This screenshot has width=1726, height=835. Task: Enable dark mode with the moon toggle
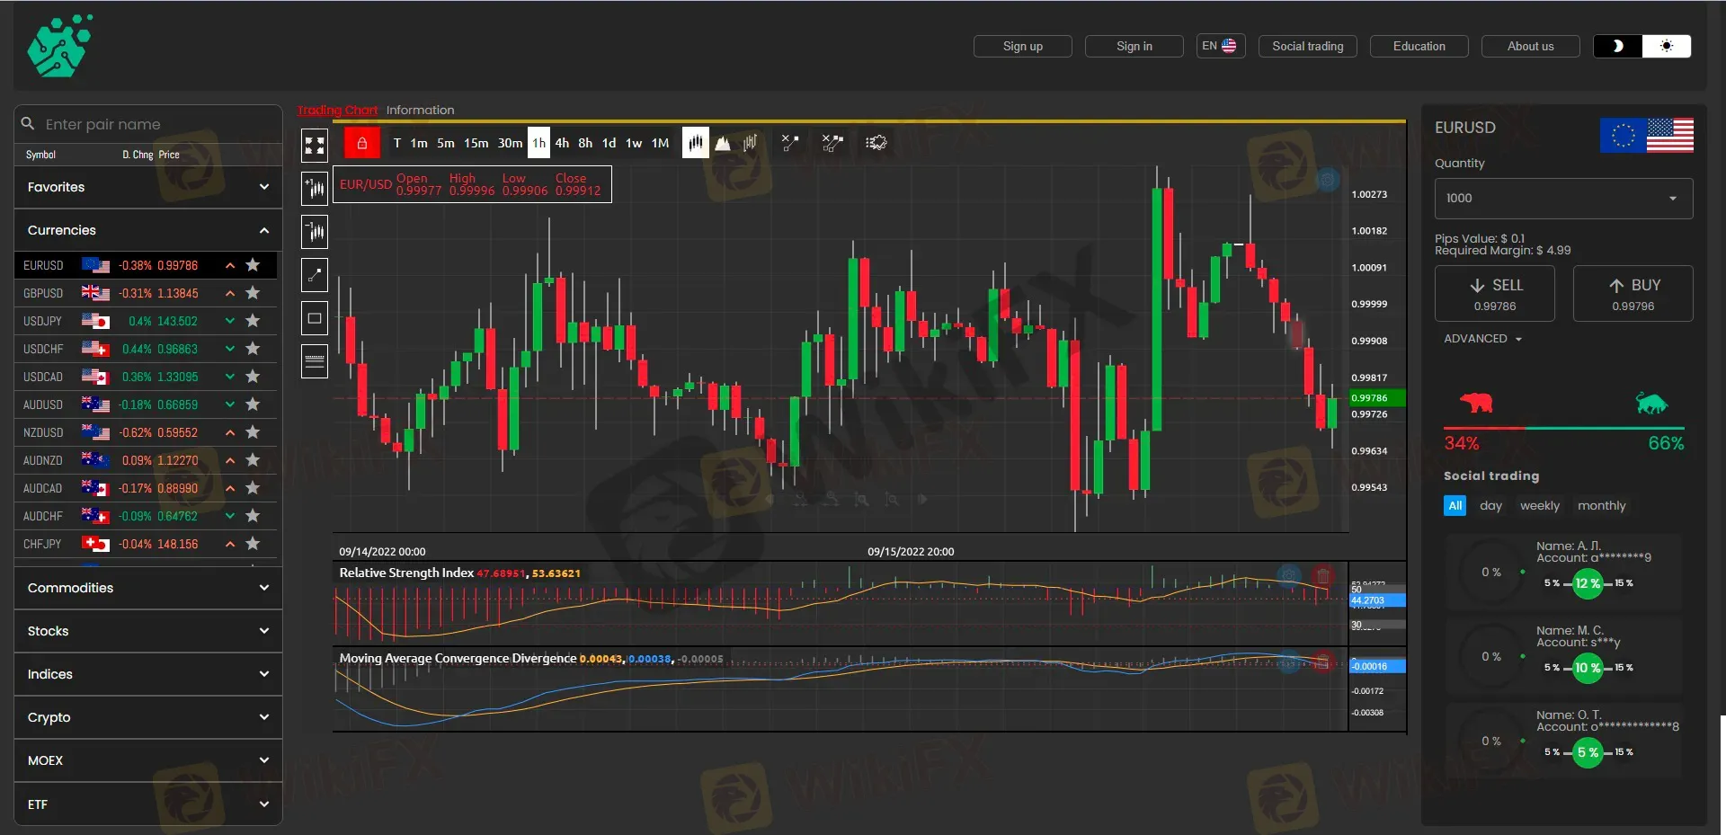point(1615,46)
